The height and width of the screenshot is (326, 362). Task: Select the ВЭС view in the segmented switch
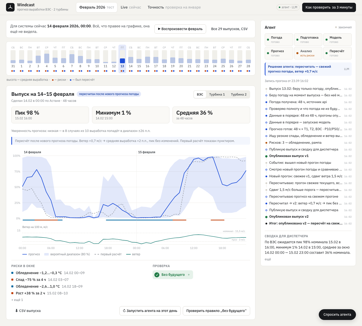tap(200, 95)
